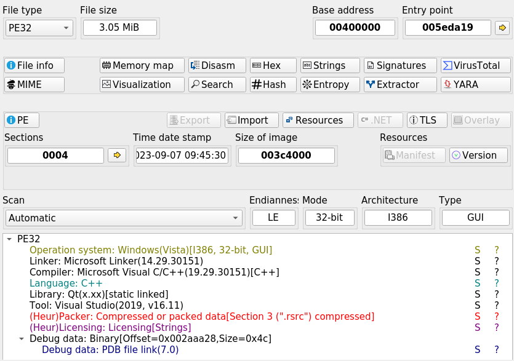Open the File info panel
The image size is (514, 361).
[x=34, y=66]
